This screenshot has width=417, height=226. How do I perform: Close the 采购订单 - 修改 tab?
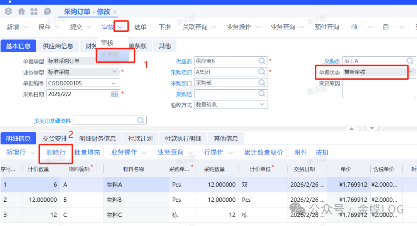(115, 12)
